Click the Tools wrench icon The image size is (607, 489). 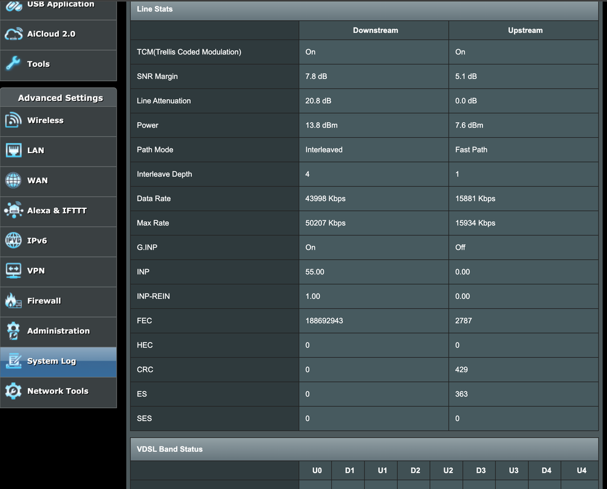pos(13,64)
